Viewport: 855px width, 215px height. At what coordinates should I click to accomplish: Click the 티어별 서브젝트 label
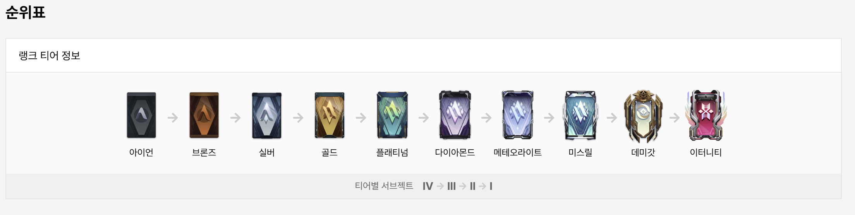pos(384,186)
